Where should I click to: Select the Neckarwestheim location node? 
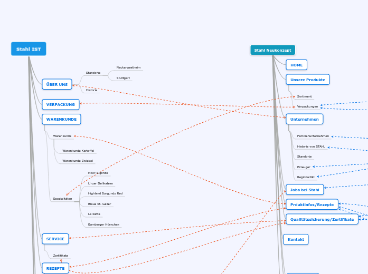tap(128, 67)
